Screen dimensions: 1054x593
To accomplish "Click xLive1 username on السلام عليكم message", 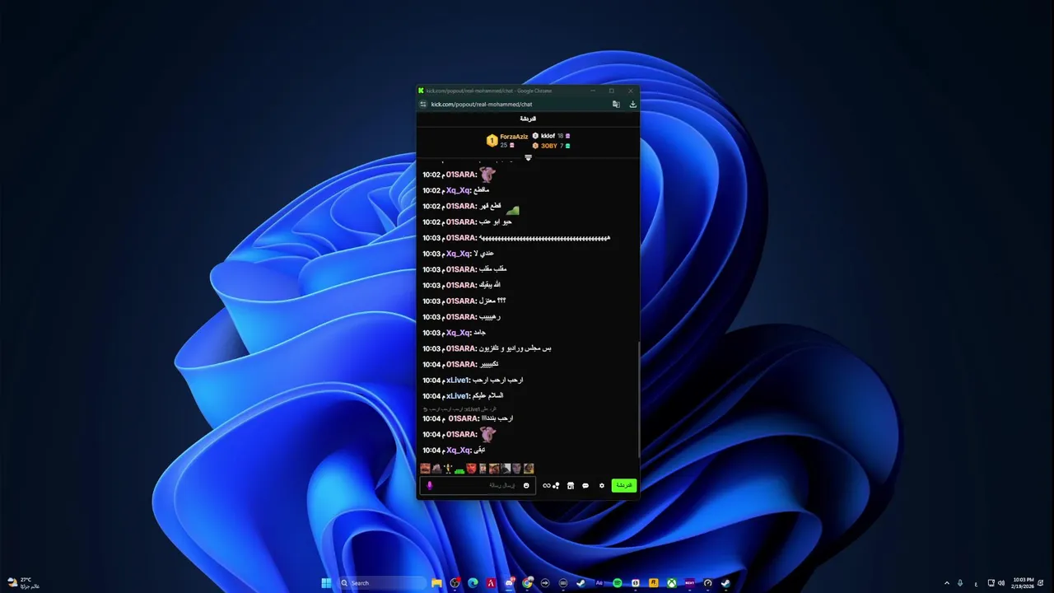I will 458,396.
